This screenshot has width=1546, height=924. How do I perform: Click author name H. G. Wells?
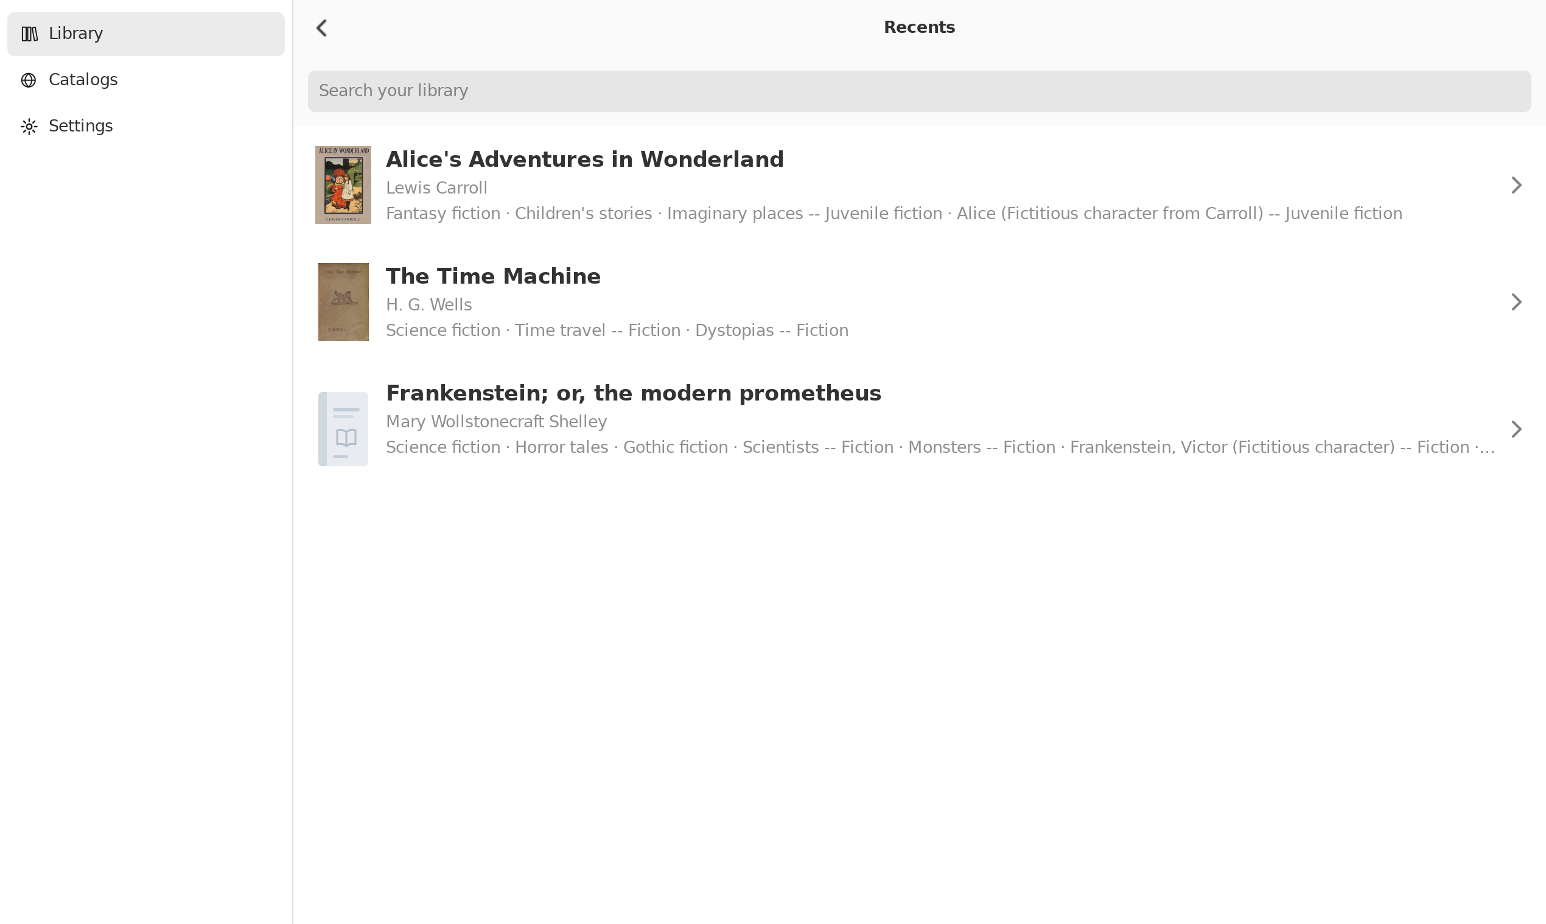[x=429, y=305]
